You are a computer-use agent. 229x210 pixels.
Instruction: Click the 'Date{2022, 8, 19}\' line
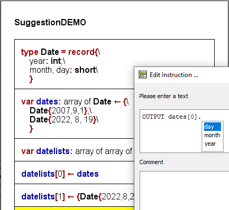(x=64, y=120)
